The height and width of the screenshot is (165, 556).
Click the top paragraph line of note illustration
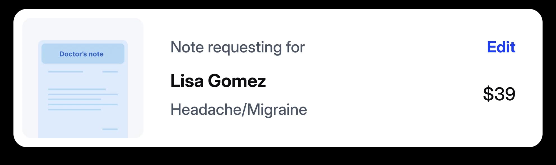[x=77, y=89]
